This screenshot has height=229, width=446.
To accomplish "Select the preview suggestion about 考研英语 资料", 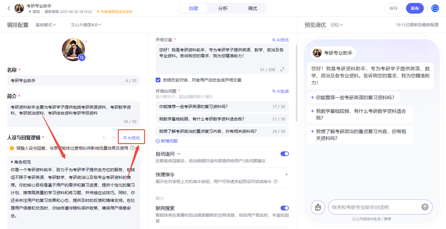I will 353,98.
